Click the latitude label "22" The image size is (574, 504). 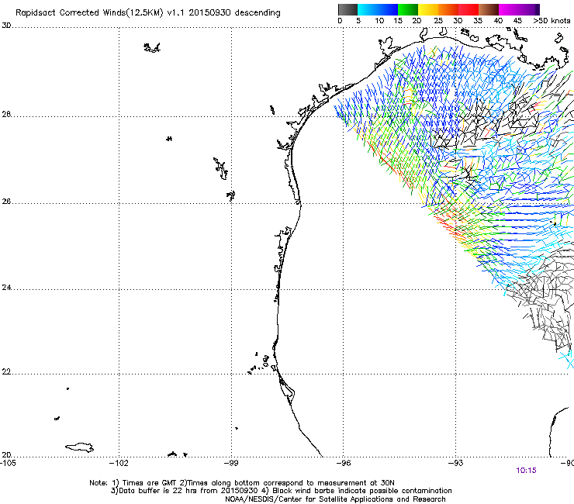(6, 372)
